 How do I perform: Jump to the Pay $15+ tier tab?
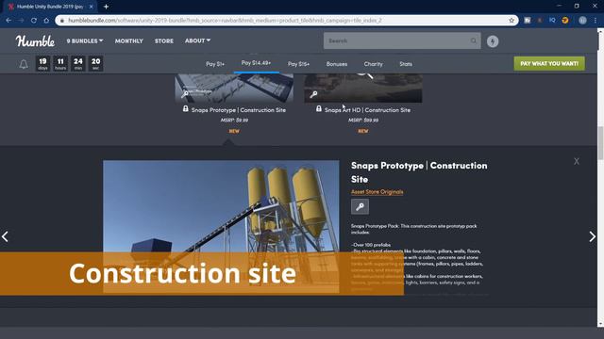point(298,64)
